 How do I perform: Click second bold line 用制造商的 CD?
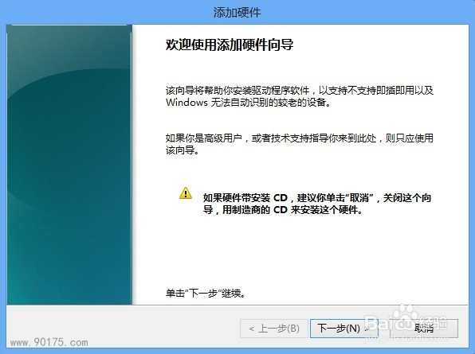pos(283,209)
